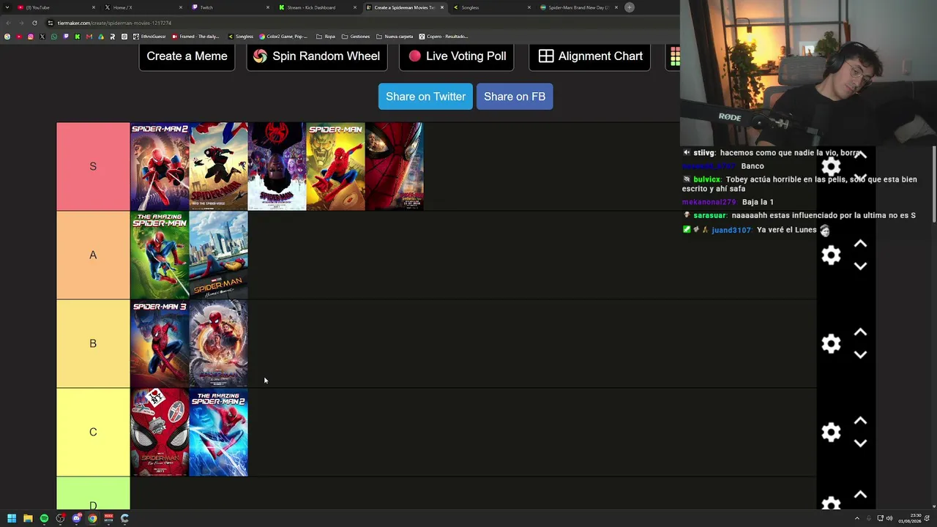Select the Spider-Man 3 poster in B tier
Viewport: 937px width, 527px height.
coord(160,344)
